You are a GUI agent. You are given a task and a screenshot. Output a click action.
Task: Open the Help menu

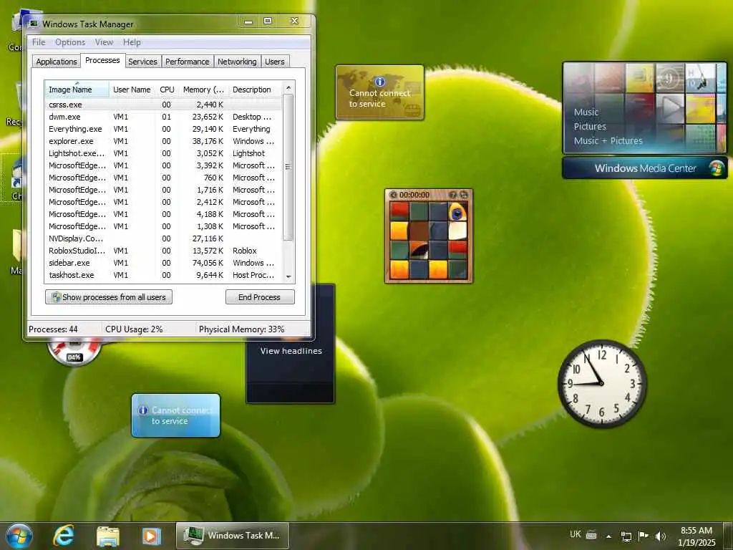coord(132,42)
